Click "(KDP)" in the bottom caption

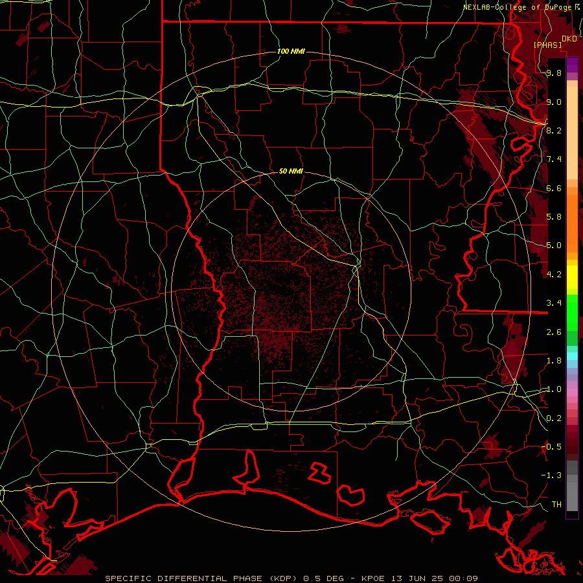pos(283,578)
